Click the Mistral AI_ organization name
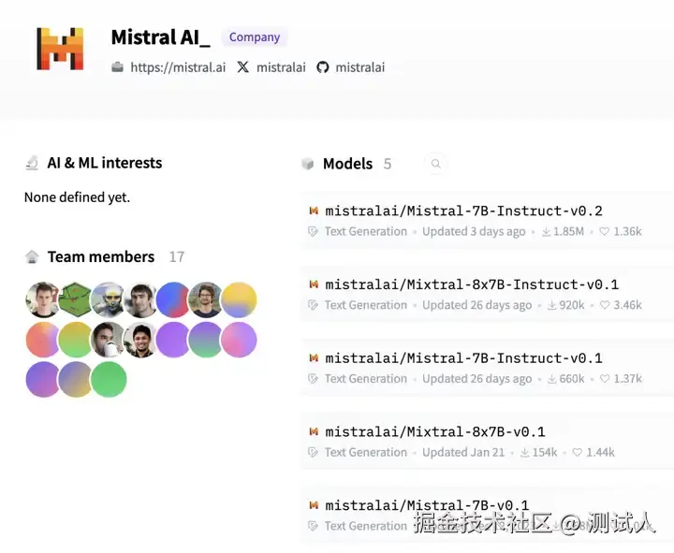Image resolution: width=674 pixels, height=553 pixels. coord(161,36)
